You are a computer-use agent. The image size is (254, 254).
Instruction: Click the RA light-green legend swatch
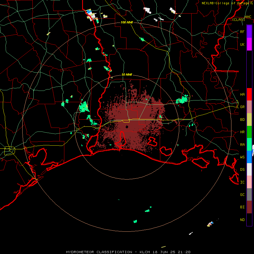click(x=249, y=144)
